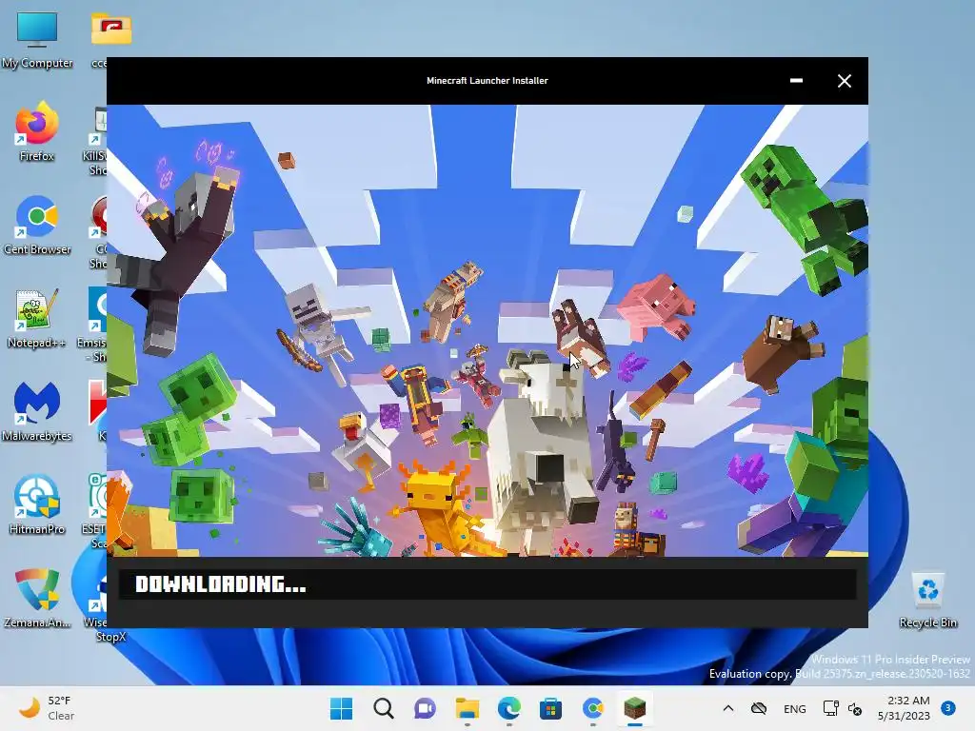Launch Firefox from the desktop

pyautogui.click(x=37, y=132)
